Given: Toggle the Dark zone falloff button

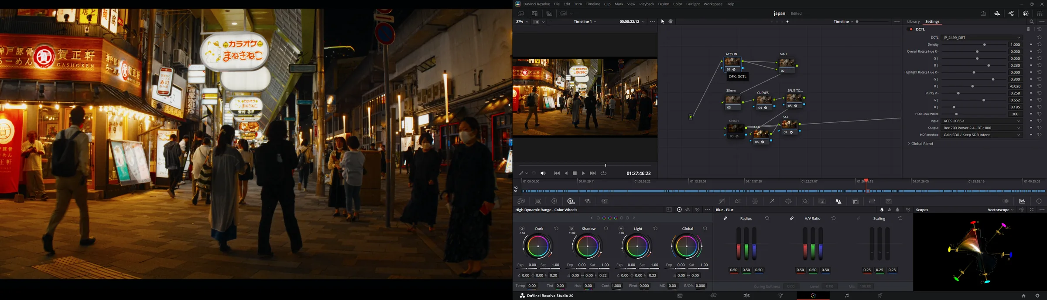Looking at the screenshot, I should click(522, 229).
